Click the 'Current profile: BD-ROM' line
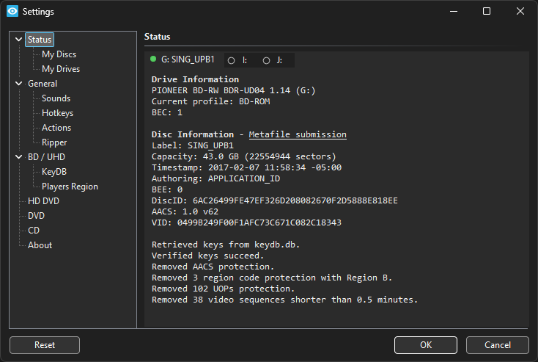538x362 pixels. pyautogui.click(x=211, y=101)
